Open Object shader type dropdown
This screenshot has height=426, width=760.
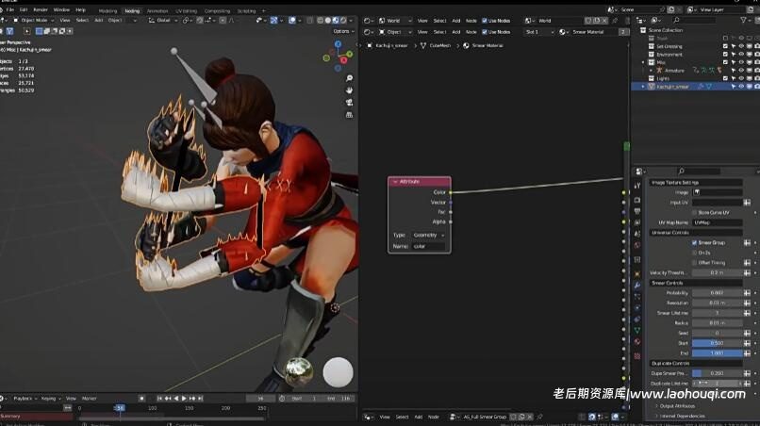click(395, 32)
